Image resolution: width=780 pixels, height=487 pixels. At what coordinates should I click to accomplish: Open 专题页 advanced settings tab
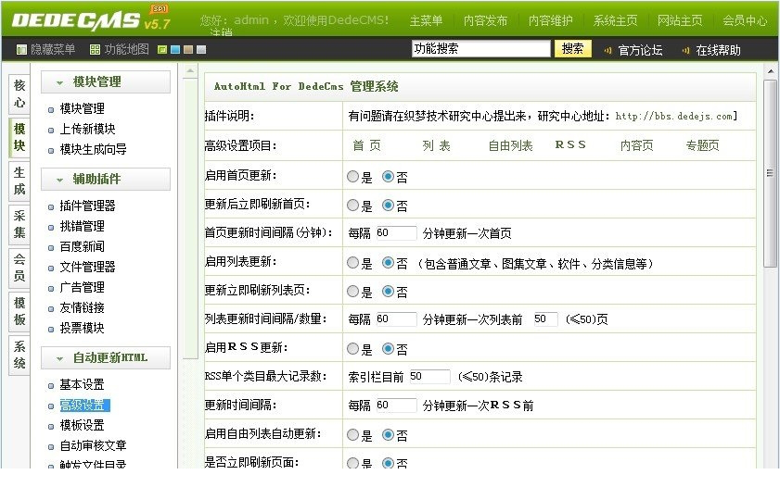[702, 145]
